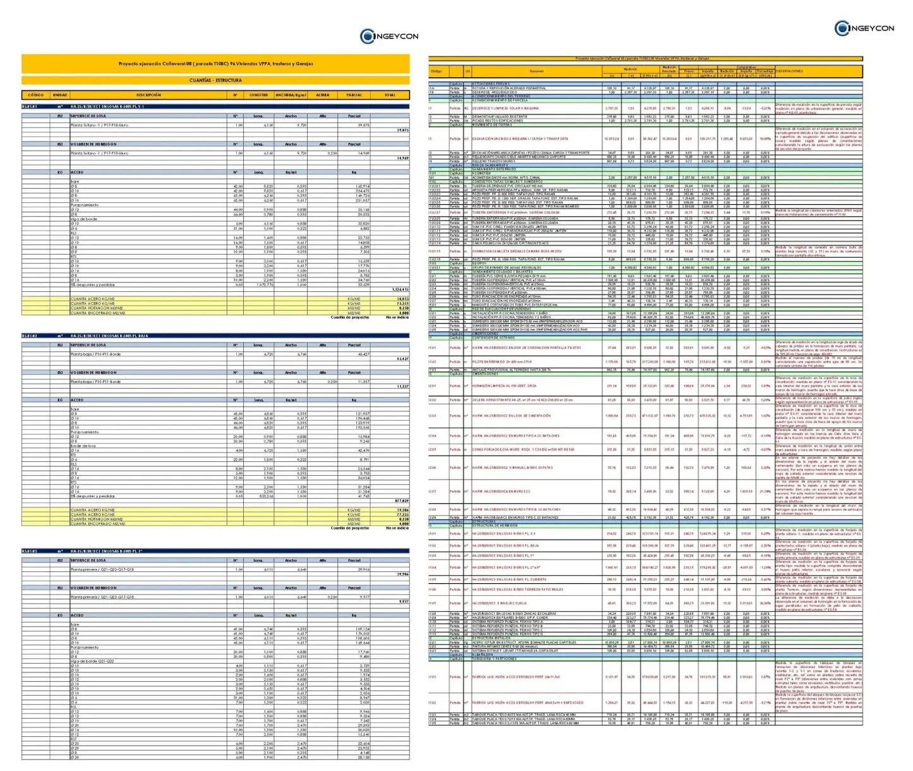913x771 pixels.
Task: Click first SUPERFICIE DE LOSA subheader
Action: click(x=88, y=116)
